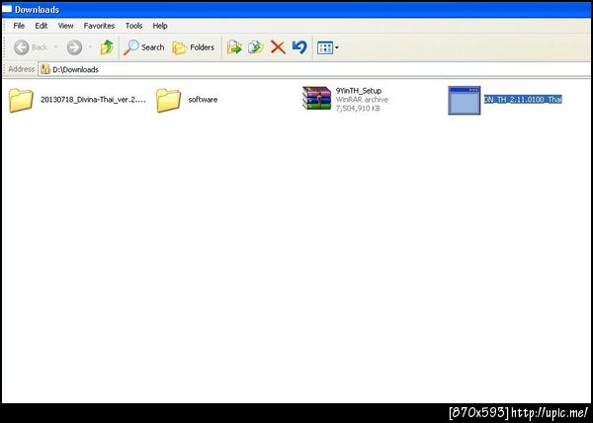The height and width of the screenshot is (423, 593).
Task: Undo last action with blue arrow
Action: [x=299, y=47]
